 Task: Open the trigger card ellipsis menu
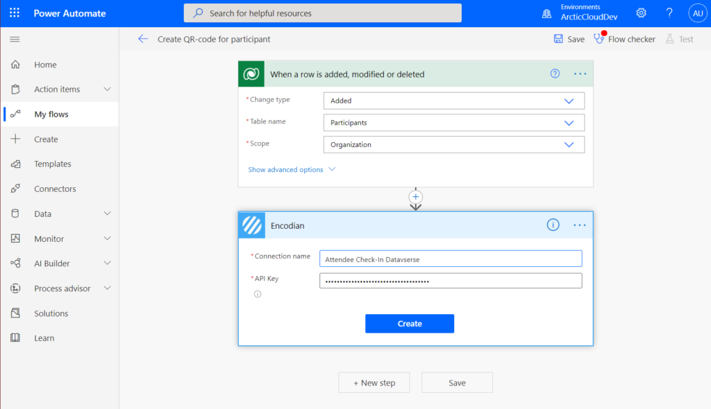coord(580,74)
